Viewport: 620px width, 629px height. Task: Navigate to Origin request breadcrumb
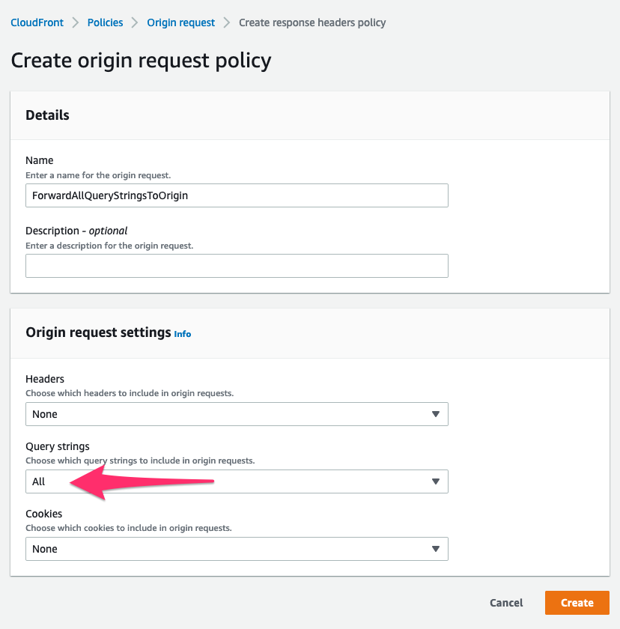180,22
